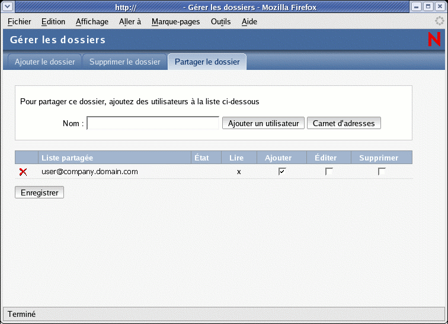Open the Aide menu
448x324 pixels.
click(249, 22)
